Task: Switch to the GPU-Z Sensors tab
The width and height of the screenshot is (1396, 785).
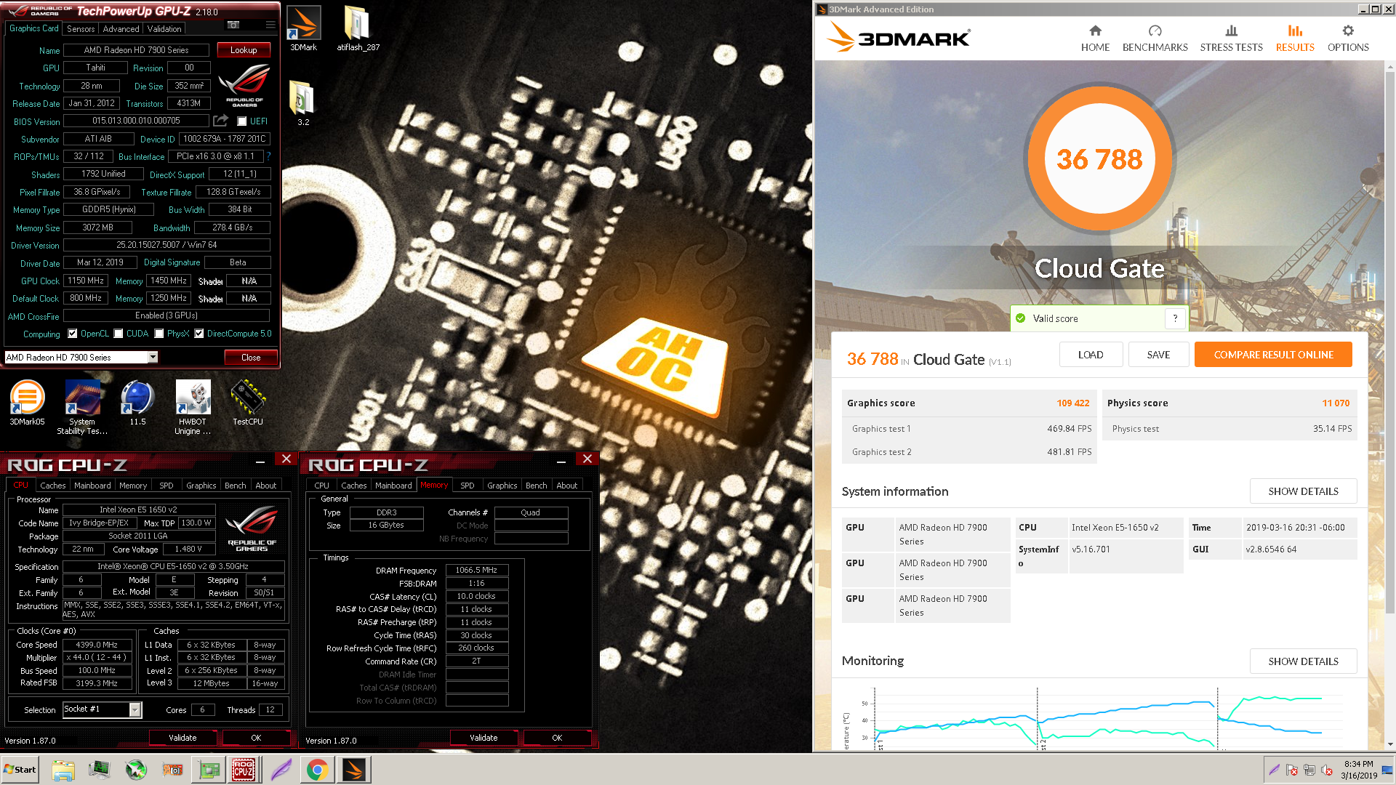Action: tap(81, 29)
